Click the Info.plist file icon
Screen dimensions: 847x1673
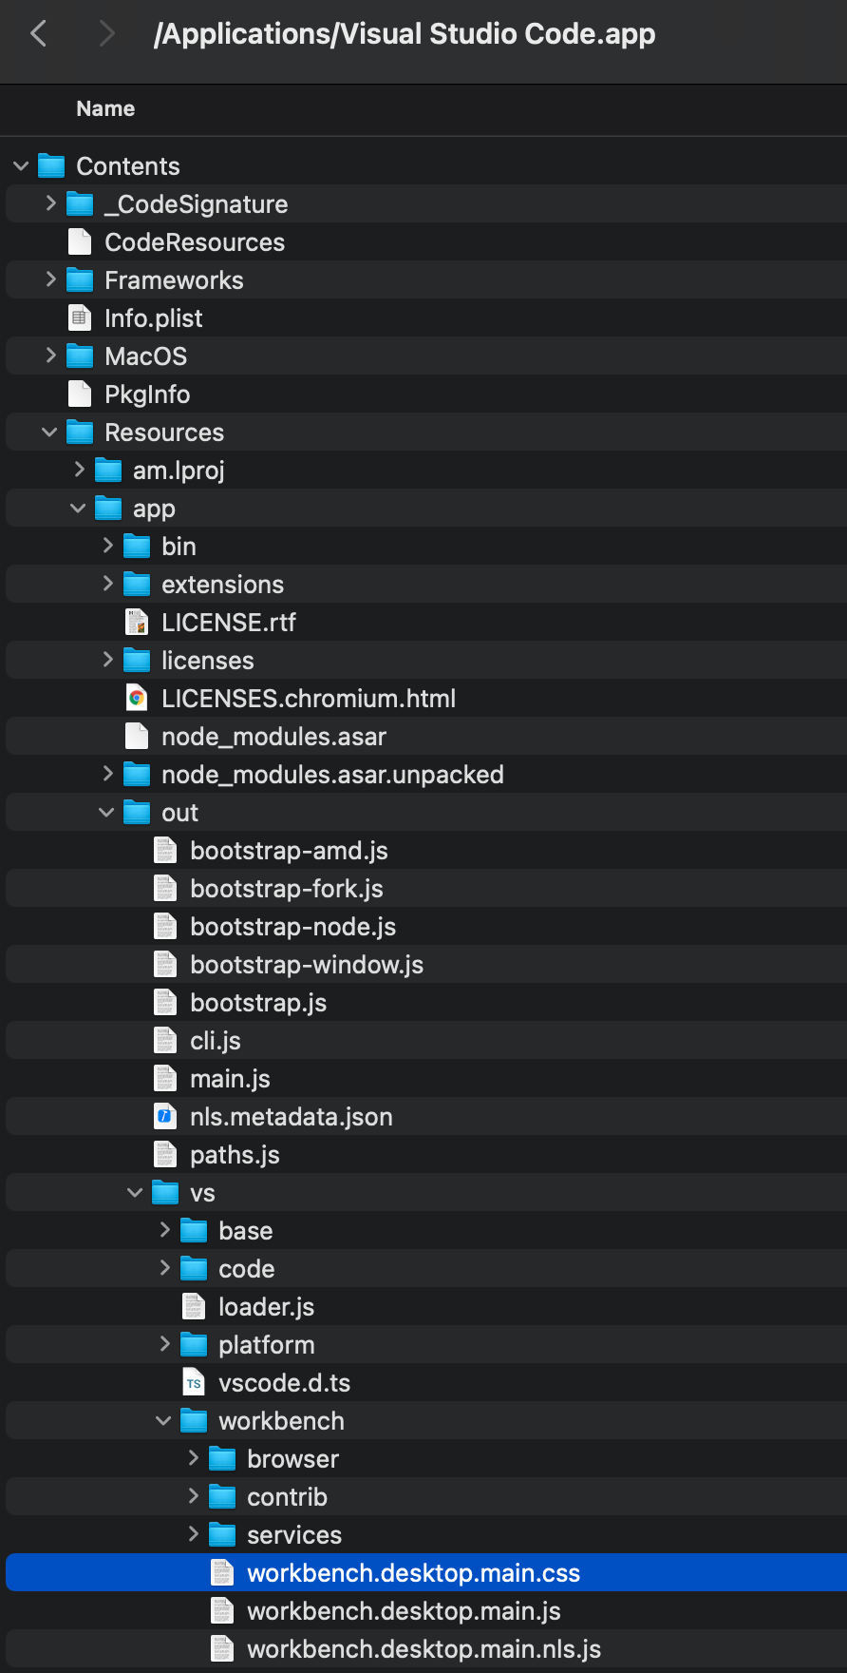(80, 318)
